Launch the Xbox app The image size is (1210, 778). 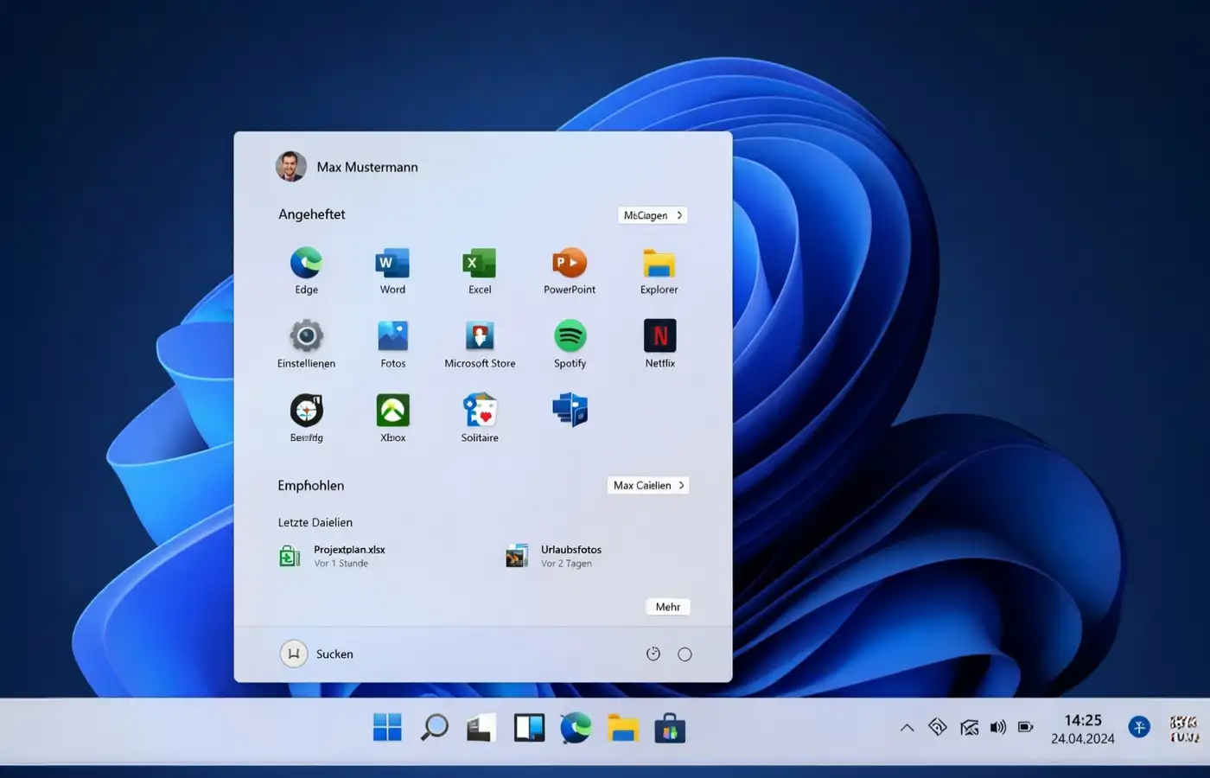[393, 411]
